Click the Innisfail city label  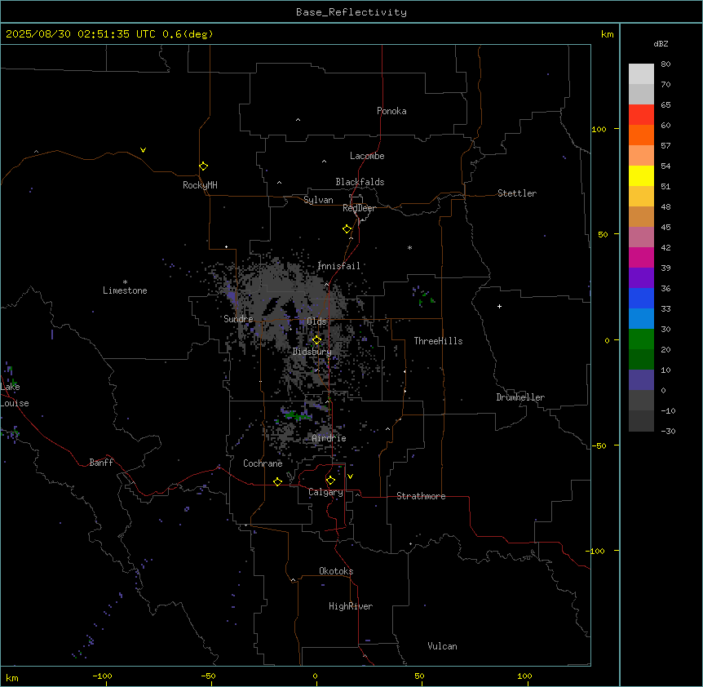coord(339,266)
